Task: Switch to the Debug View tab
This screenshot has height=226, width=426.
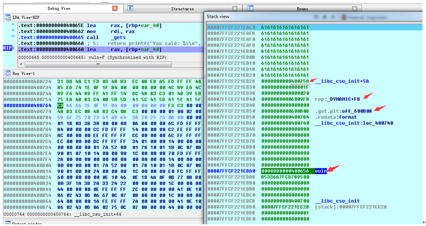Action: tap(59, 8)
